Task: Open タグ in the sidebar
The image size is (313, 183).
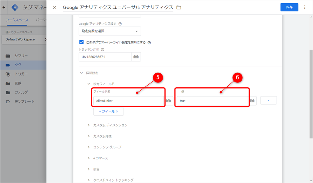Action: [23, 65]
